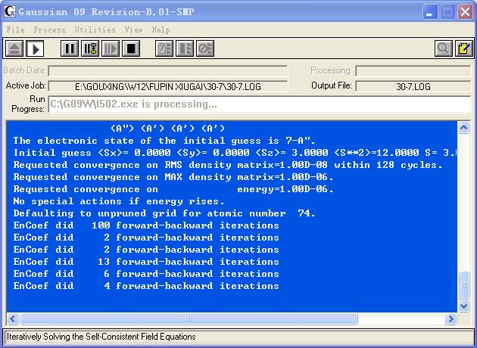Viewport: 477px width, 348px height.
Task: Click the vertical scrollbar thumb
Action: click(x=463, y=285)
